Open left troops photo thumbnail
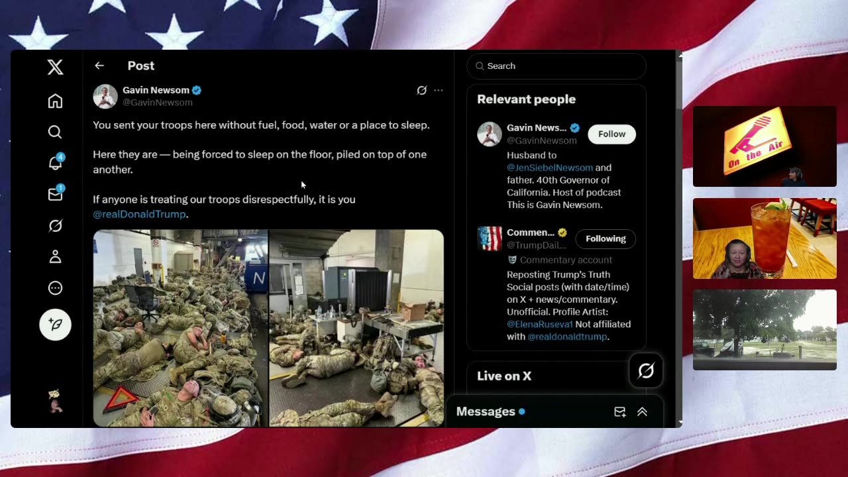Image resolution: width=848 pixels, height=477 pixels. tap(180, 328)
